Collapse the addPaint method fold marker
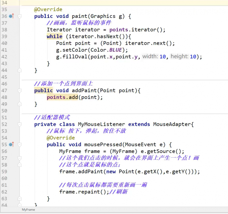This screenshot has width=228, height=214. coord(19,91)
